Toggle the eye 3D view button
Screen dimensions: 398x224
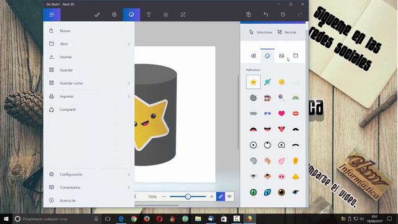click(x=229, y=197)
